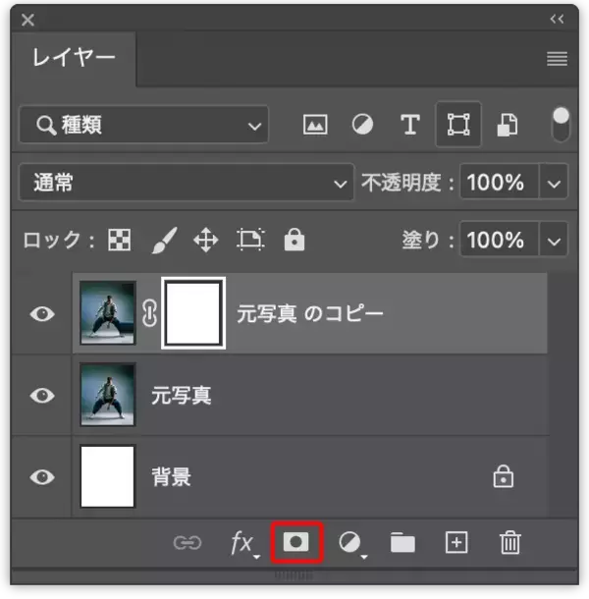This screenshot has height=599, width=589.
Task: Delete layer with the trash icon
Action: point(510,542)
